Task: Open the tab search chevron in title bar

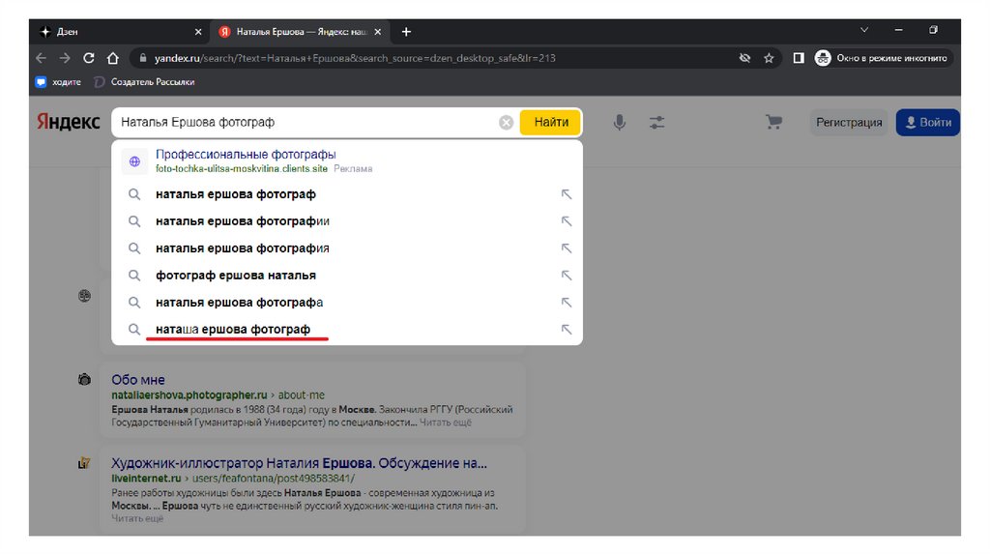Action: click(864, 30)
